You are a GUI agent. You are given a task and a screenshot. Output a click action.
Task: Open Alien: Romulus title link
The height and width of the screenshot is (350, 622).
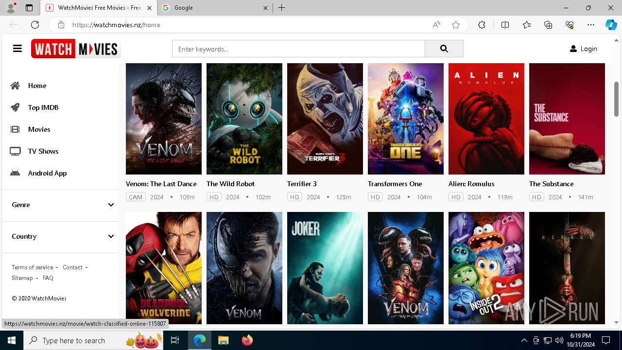471,184
